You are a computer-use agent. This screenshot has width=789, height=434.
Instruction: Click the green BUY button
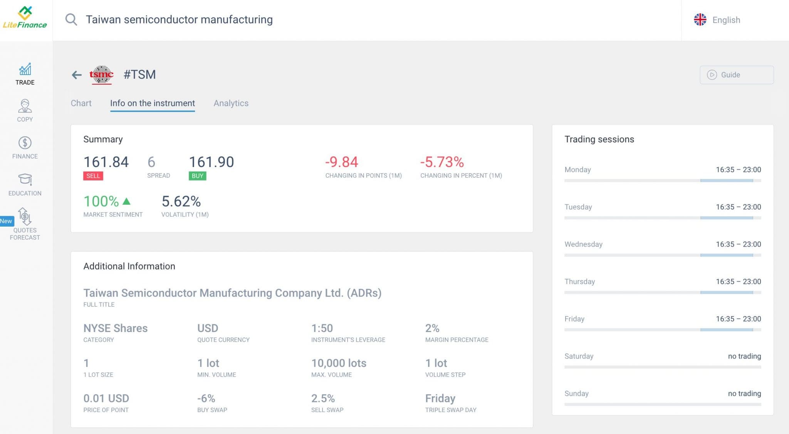click(x=198, y=176)
